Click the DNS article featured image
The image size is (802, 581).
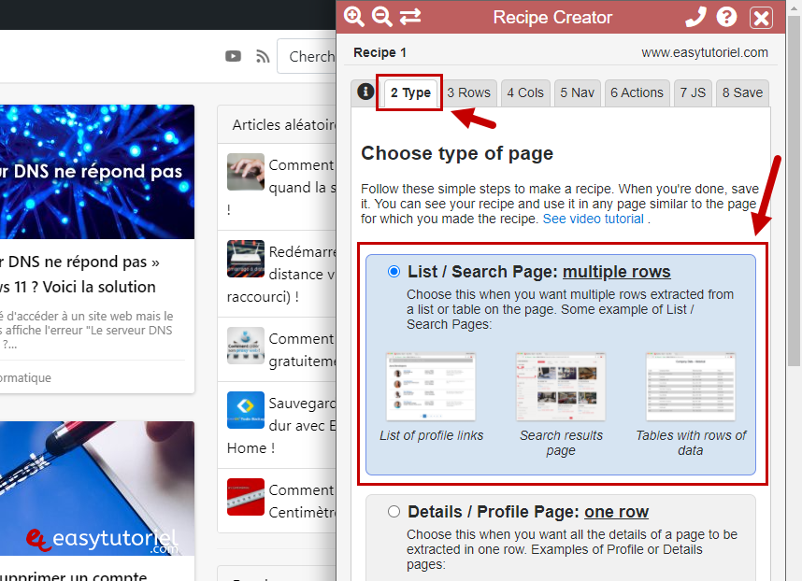point(97,172)
